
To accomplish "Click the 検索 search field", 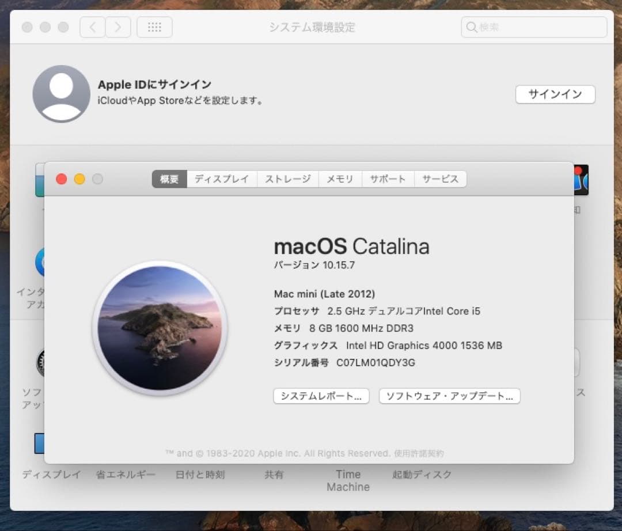I will click(532, 27).
